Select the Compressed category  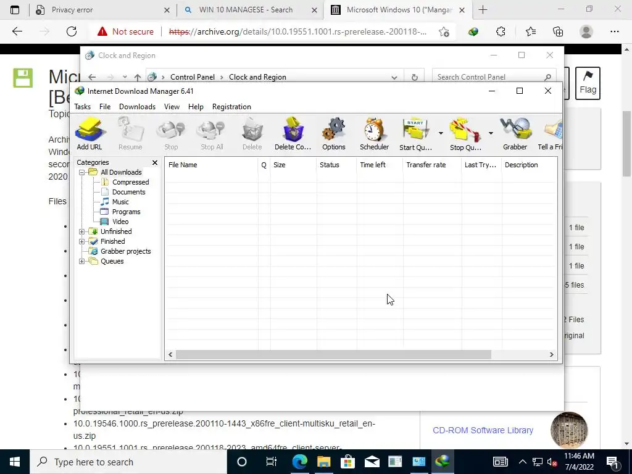pyautogui.click(x=130, y=182)
